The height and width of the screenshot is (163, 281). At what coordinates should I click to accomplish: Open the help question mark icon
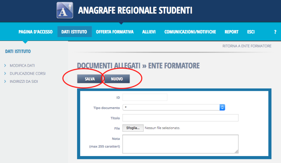tap(275, 32)
